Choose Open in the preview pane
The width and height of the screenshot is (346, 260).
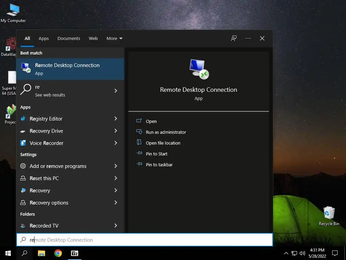coord(151,122)
